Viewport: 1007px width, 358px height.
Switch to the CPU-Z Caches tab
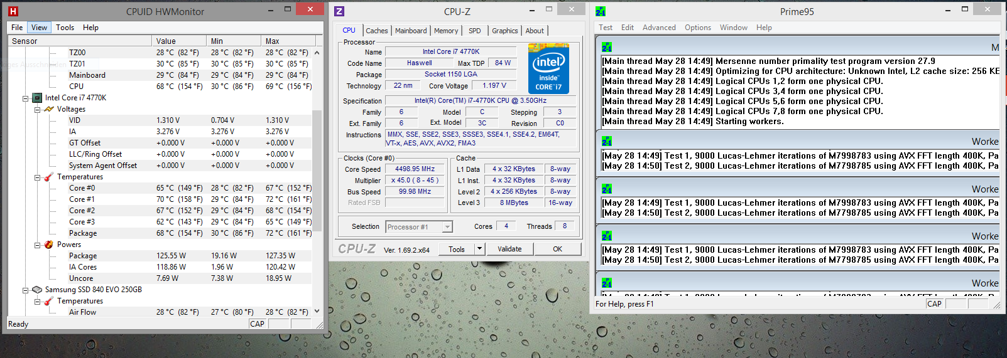tap(377, 31)
